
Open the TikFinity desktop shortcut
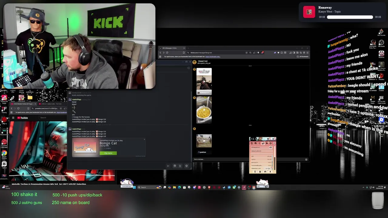[x=4, y=110]
